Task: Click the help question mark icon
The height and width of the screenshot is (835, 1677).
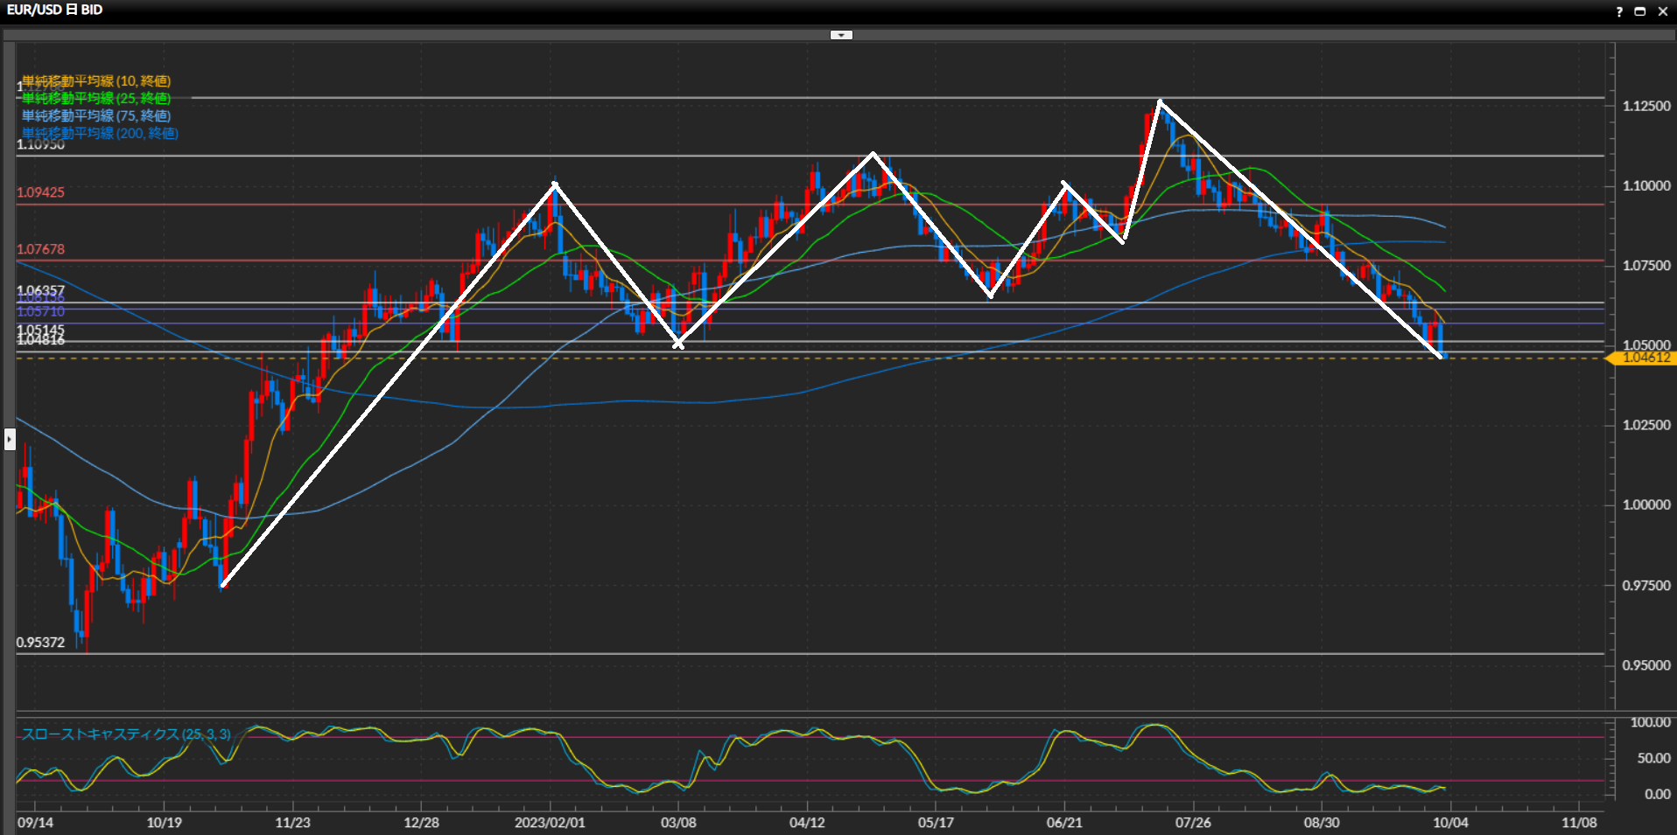Action: 1618,11
